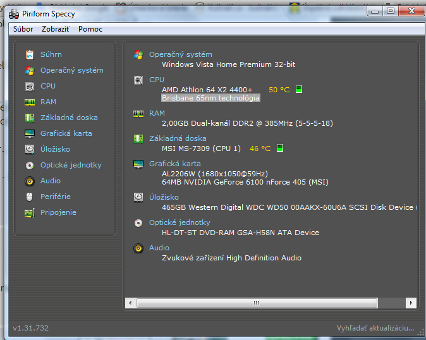Click the Základná doska board icon in sidebar
This screenshot has width=426, height=340.
(30, 118)
